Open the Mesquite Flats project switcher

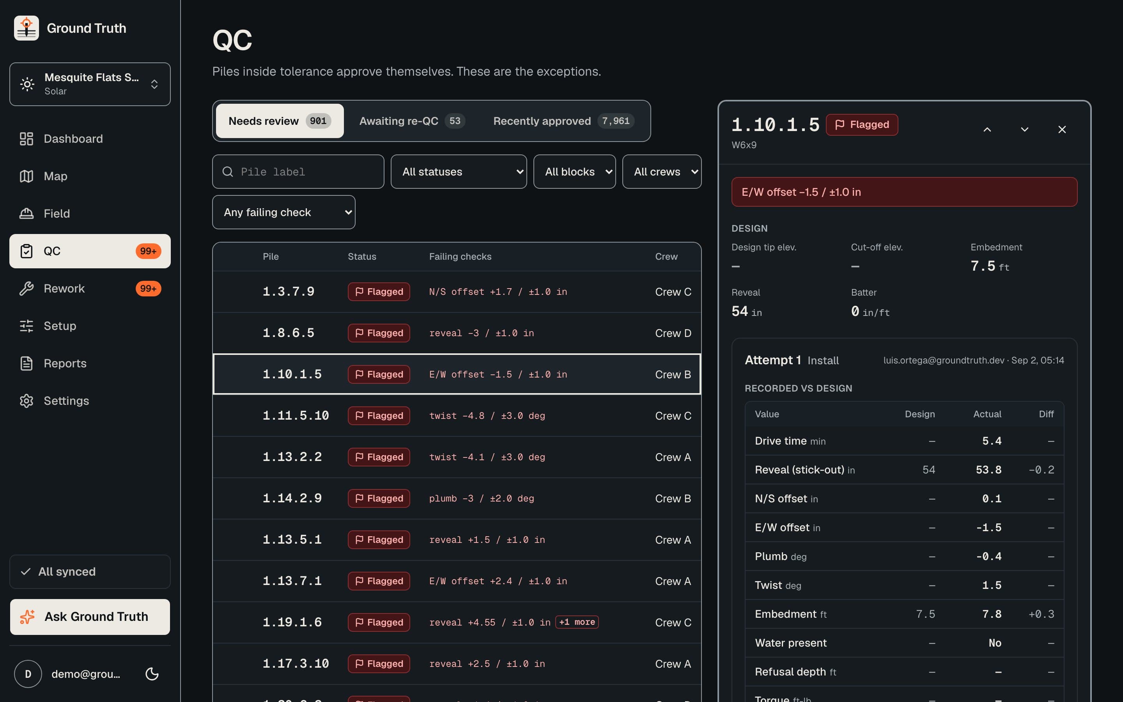tap(90, 84)
